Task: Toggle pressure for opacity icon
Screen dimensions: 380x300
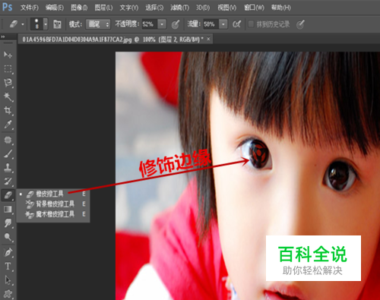Action: pos(176,24)
